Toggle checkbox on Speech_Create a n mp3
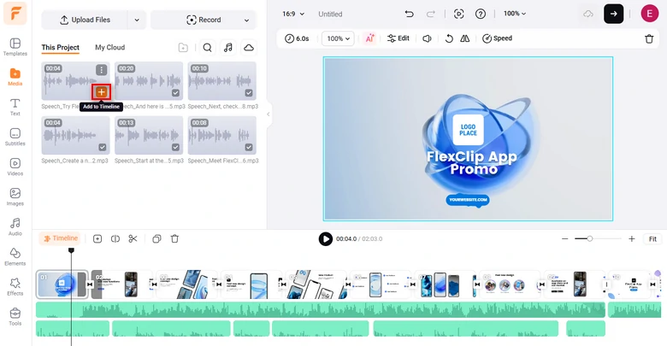 (103, 147)
